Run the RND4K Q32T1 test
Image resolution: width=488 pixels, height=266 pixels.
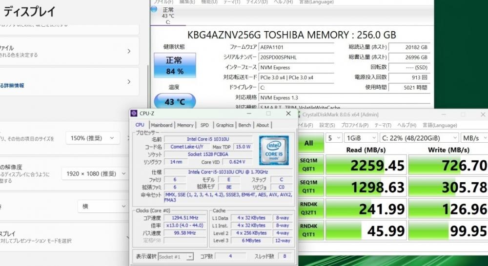308,209
